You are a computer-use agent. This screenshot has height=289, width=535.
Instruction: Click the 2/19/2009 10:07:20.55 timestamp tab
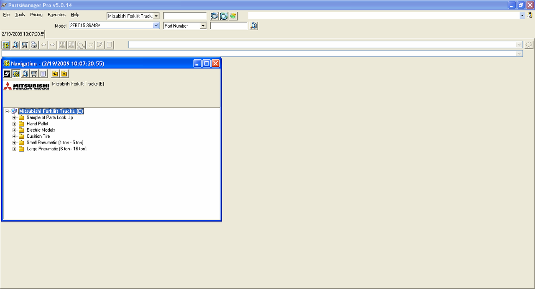[23, 34]
